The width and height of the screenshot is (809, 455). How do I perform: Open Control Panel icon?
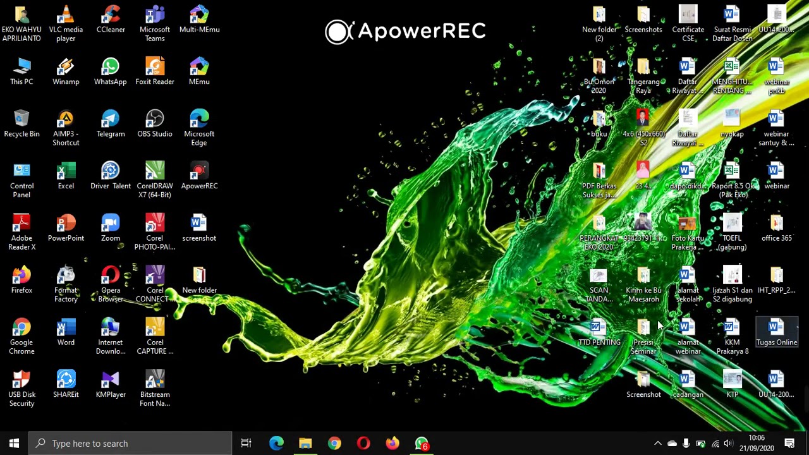click(21, 180)
